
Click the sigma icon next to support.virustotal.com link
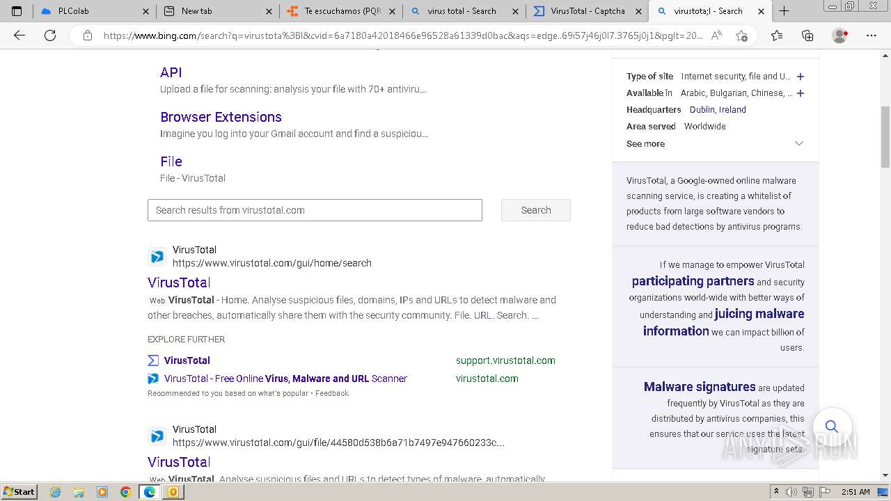tap(153, 360)
